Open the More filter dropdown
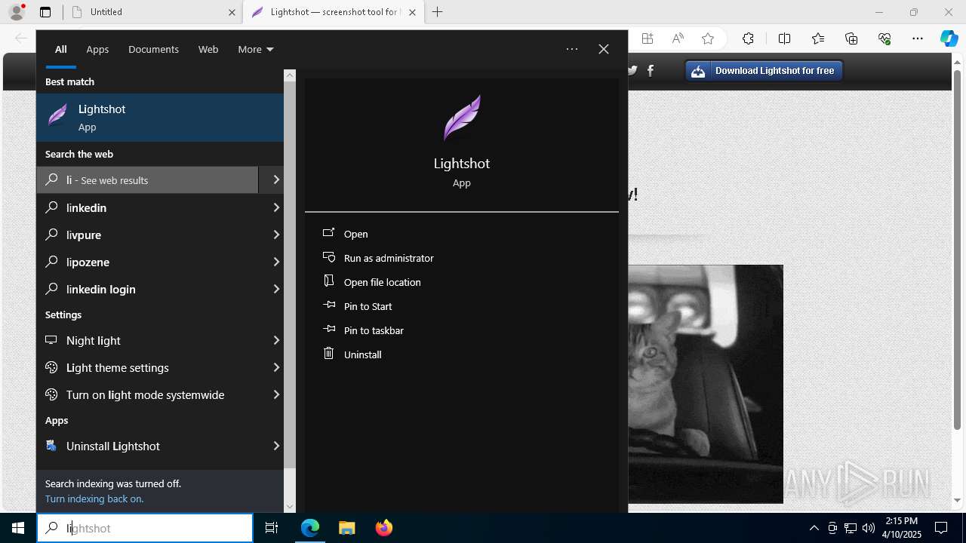The height and width of the screenshot is (543, 966). [255, 49]
